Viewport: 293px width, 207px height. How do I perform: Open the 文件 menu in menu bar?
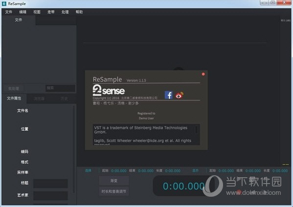[x=9, y=12]
